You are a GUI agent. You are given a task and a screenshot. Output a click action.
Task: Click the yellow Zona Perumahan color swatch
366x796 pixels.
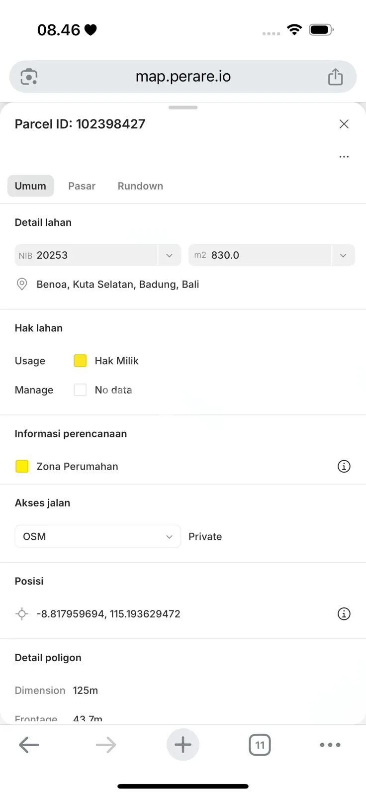coord(22,466)
